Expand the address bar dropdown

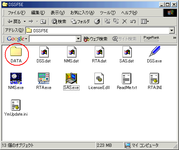click(x=172, y=31)
